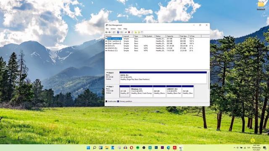The height and width of the screenshot is (151, 269).
Task: Click the red X delete icon in toolbar
Action: 129,32
